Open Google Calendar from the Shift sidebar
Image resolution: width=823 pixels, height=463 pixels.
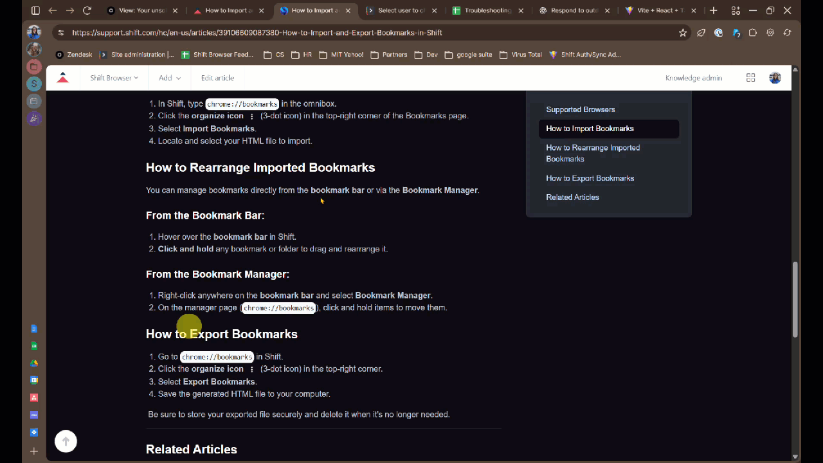pyautogui.click(x=34, y=380)
